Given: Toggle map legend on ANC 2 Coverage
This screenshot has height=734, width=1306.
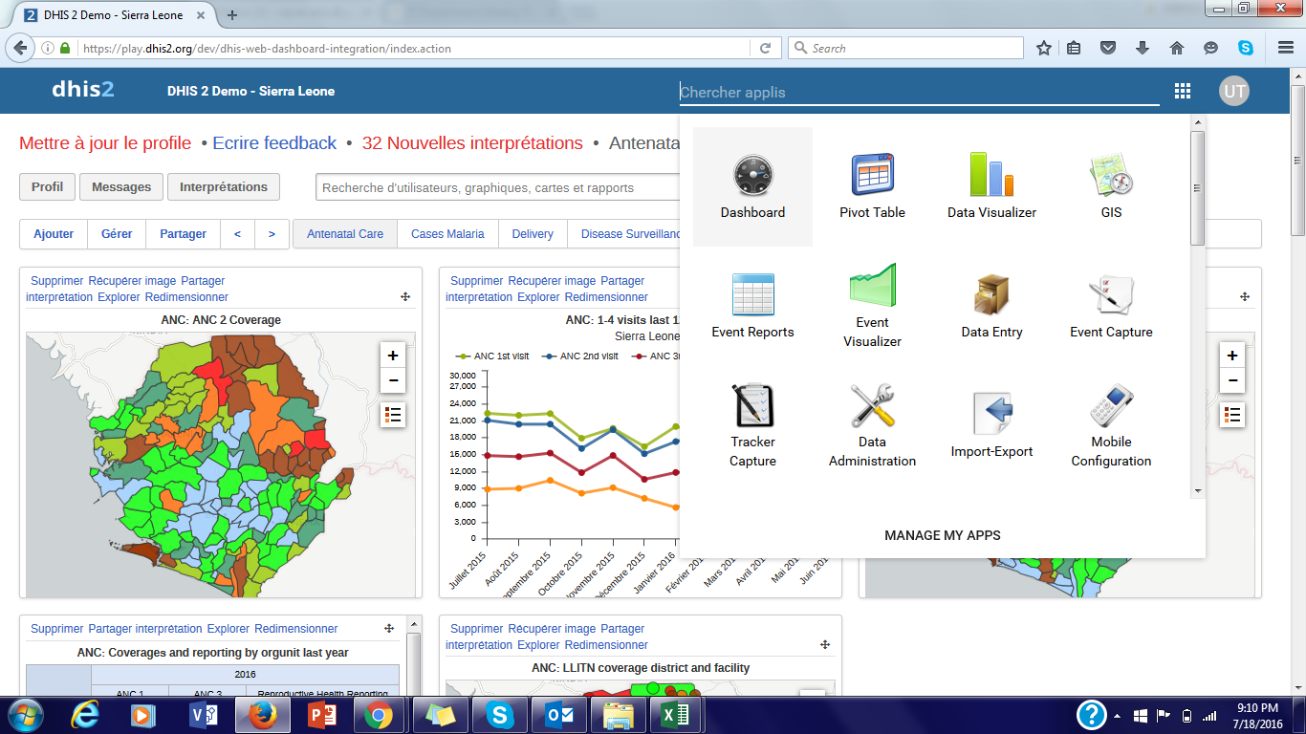Looking at the screenshot, I should tap(393, 414).
